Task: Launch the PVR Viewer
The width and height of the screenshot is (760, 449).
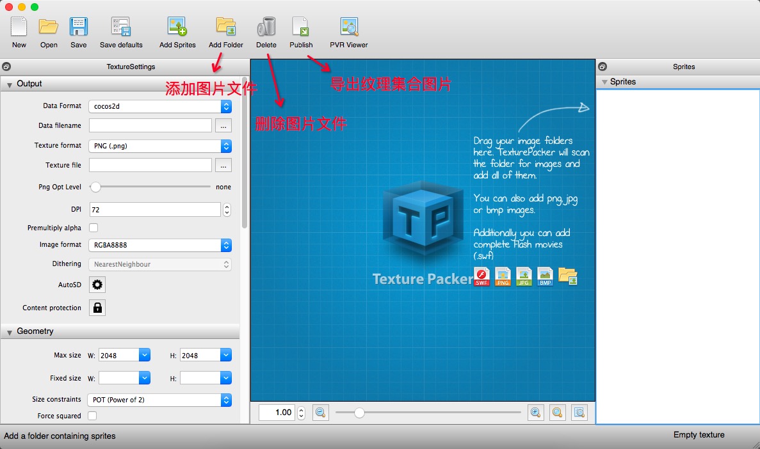Action: (348, 28)
